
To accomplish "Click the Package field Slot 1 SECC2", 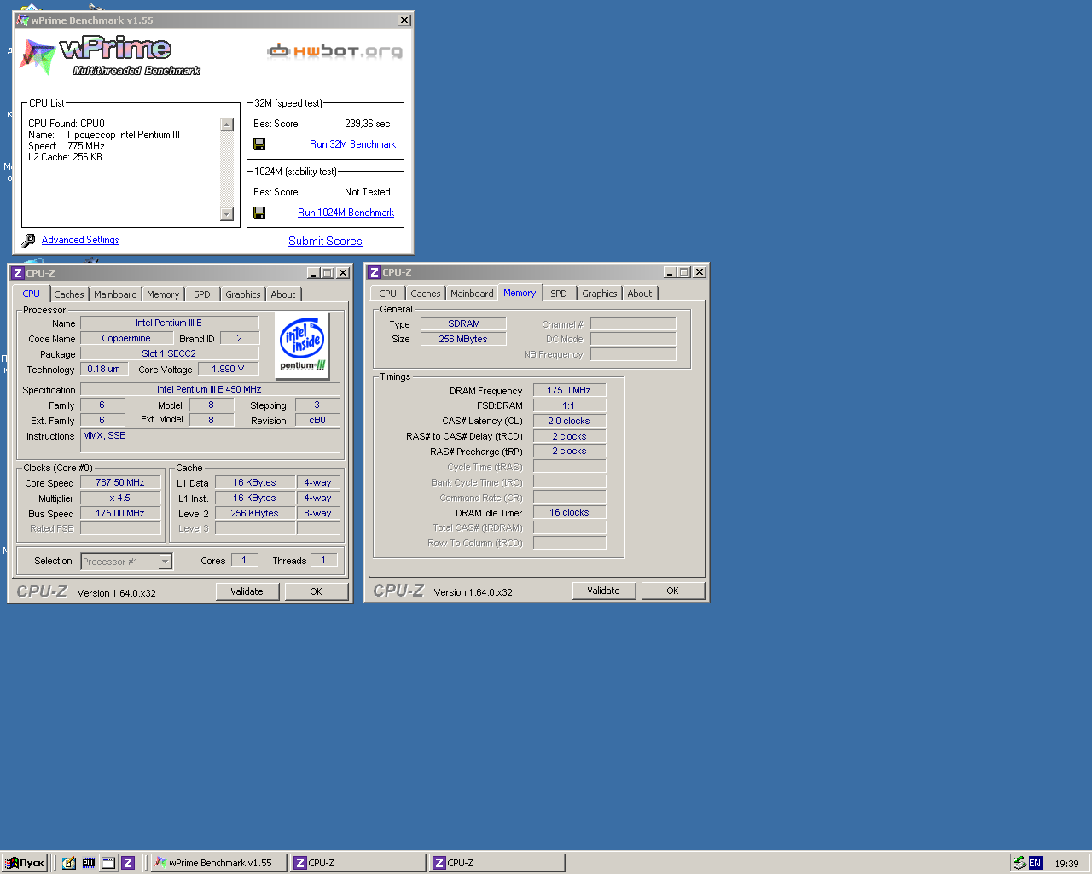I will coord(169,353).
